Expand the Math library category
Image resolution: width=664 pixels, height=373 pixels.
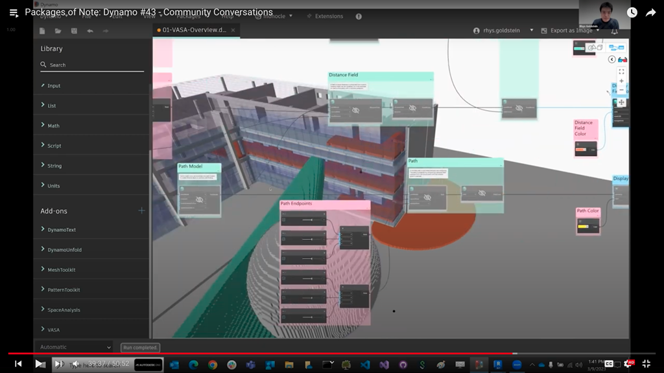pos(53,126)
